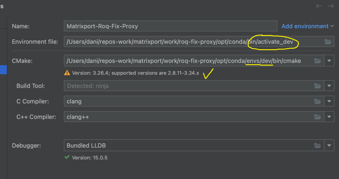Browse for C++ Compiler via folder icon

click(318, 117)
